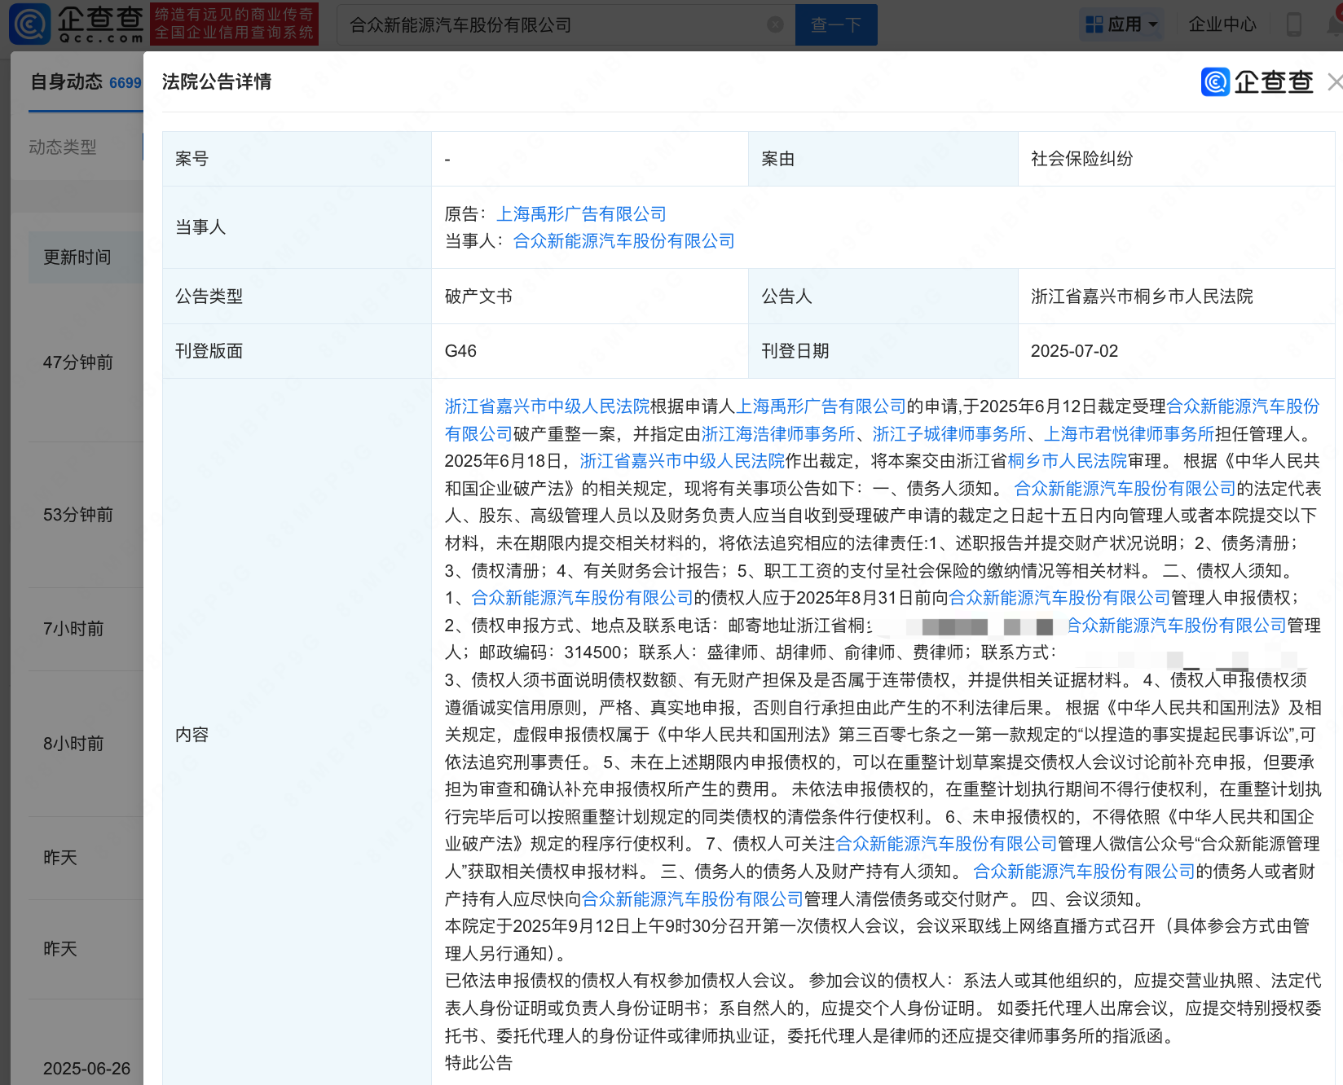Click the slogan banner 缔造有远见的商业传奇

(234, 24)
